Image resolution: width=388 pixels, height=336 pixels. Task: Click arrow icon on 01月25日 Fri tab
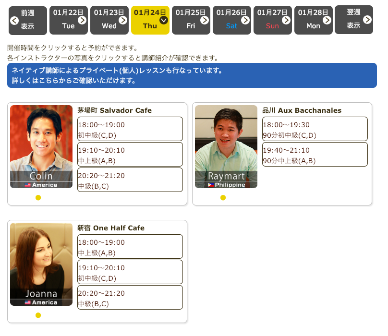pos(205,20)
